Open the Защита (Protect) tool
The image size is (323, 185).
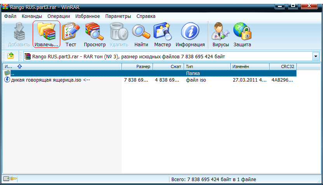(x=242, y=32)
